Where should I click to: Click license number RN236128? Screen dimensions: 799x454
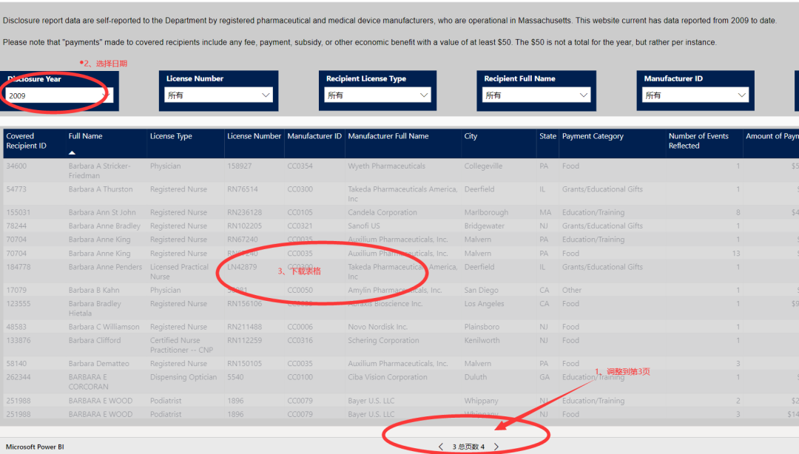(x=244, y=212)
